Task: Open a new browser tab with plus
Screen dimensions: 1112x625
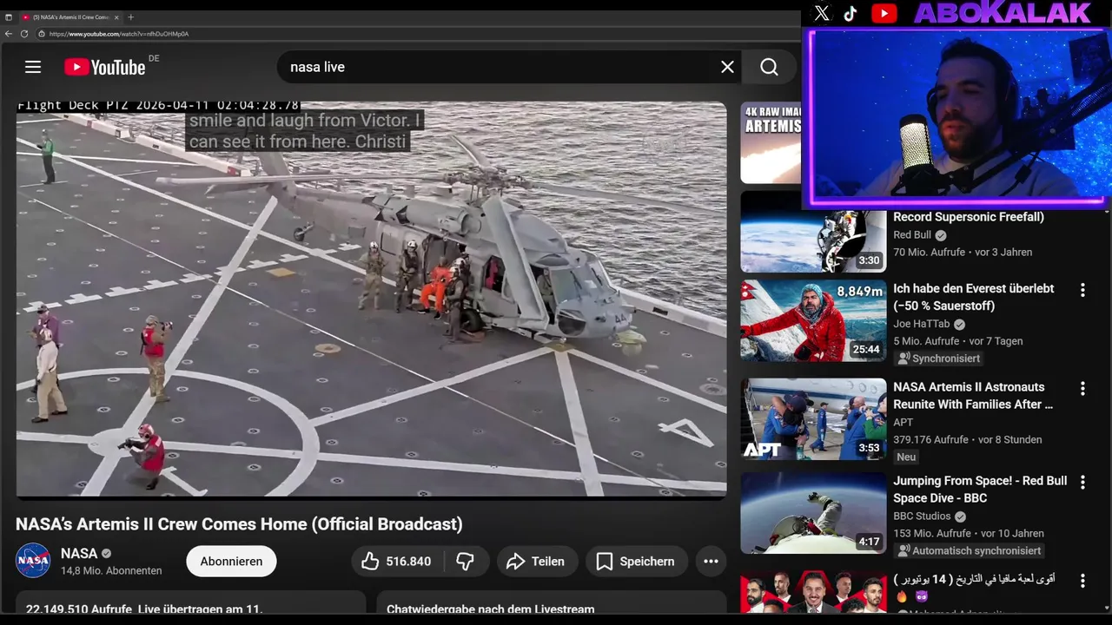Action: click(131, 16)
